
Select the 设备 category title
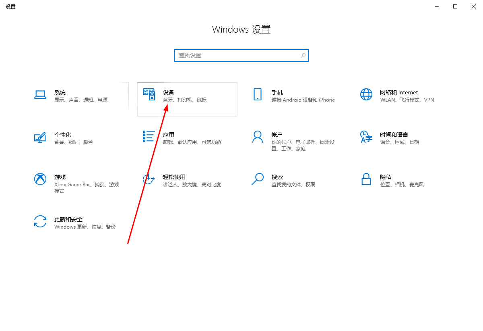point(169,92)
